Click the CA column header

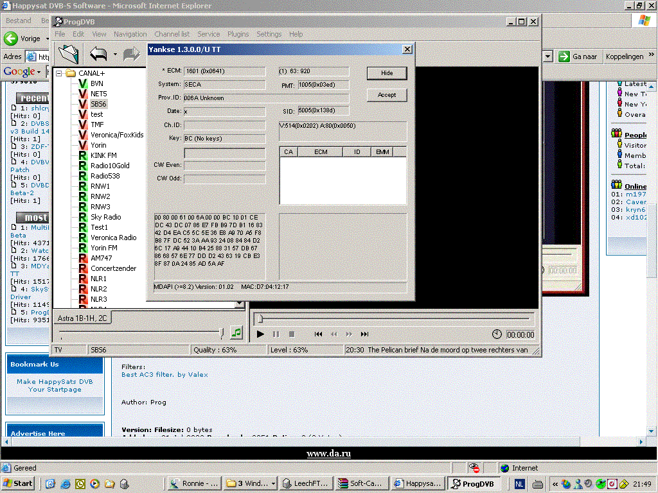pyautogui.click(x=289, y=151)
